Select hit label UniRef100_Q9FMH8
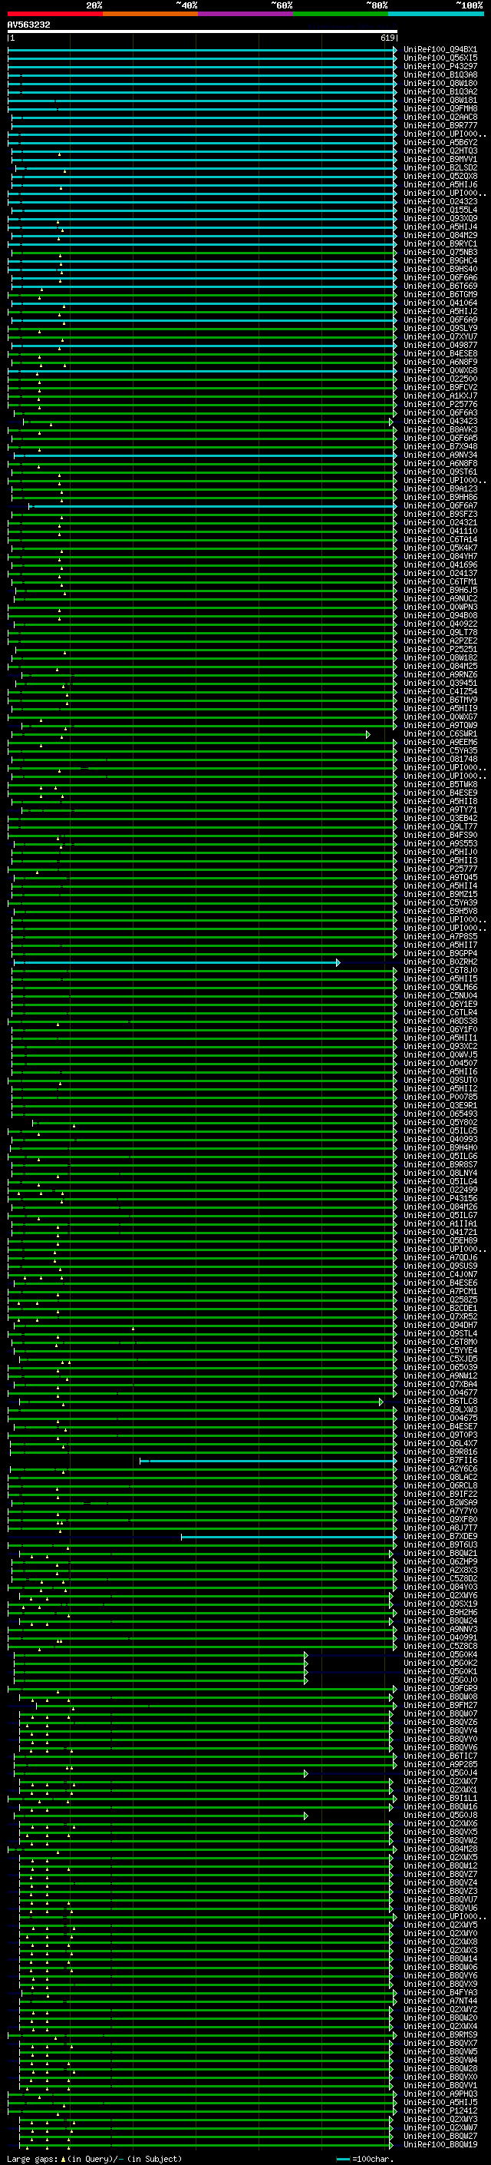This screenshot has height=2165, width=491. tap(440, 109)
